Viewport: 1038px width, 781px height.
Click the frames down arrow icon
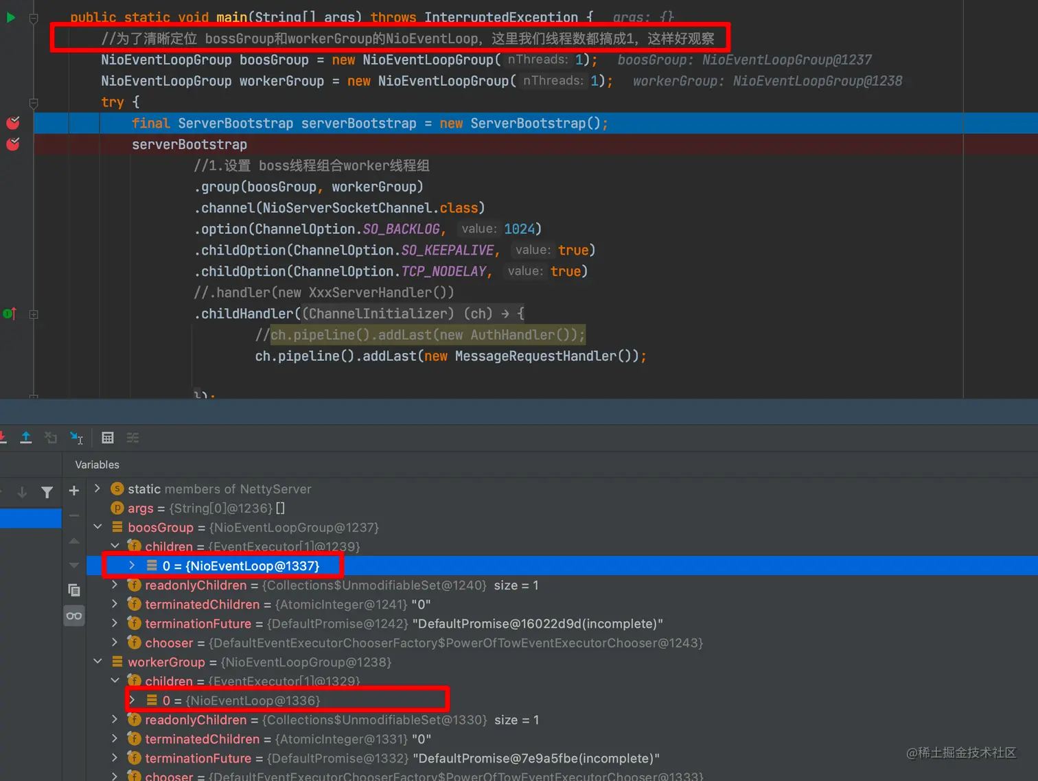pyautogui.click(x=22, y=492)
